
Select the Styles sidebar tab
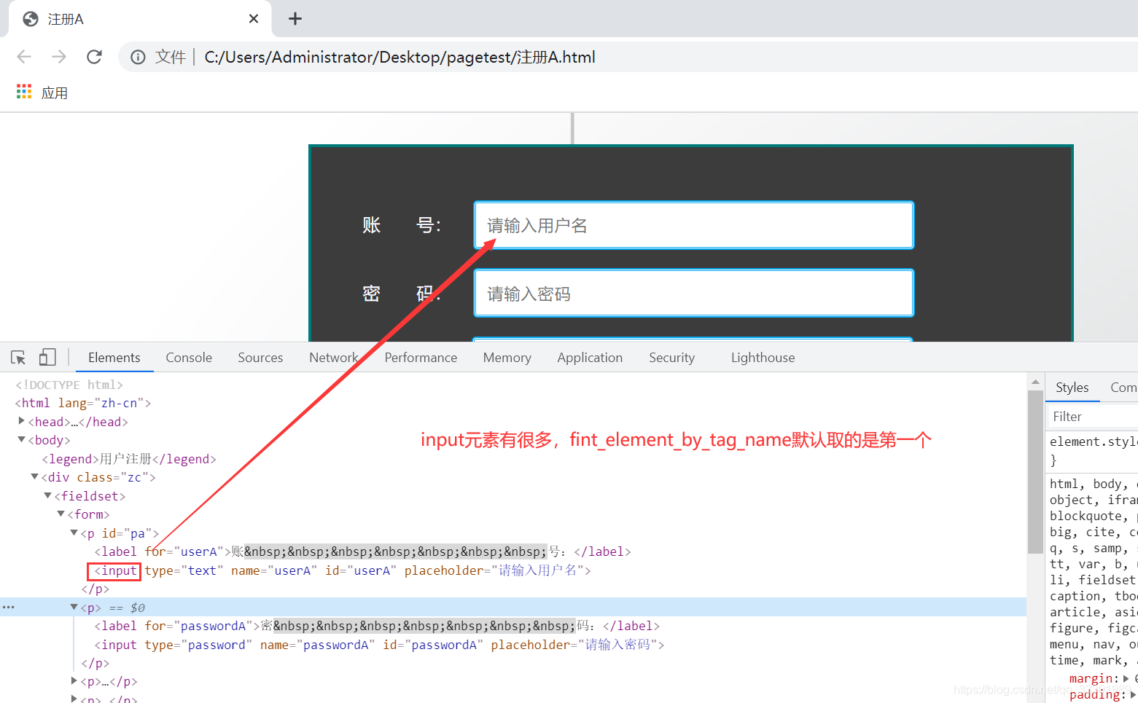1072,388
